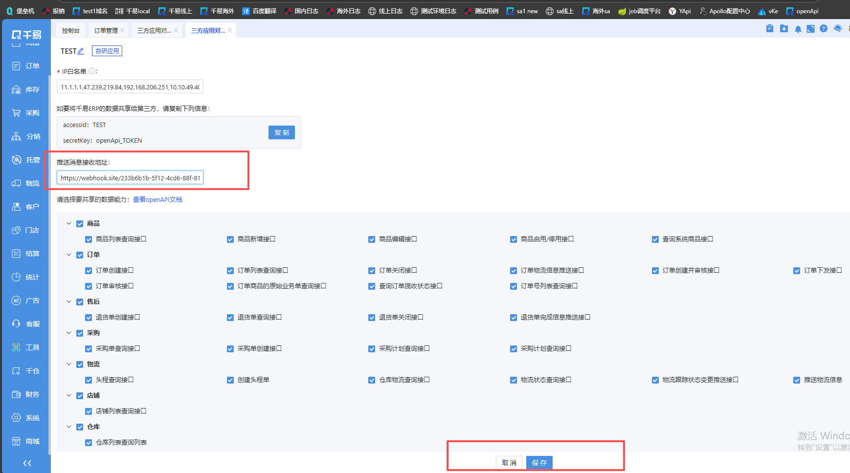
Task: Uncheck 采购计划查询接口 checkbox in third column
Action: point(372,349)
